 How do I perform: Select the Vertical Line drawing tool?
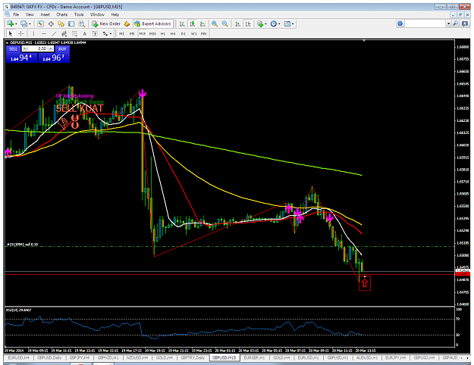(33, 33)
